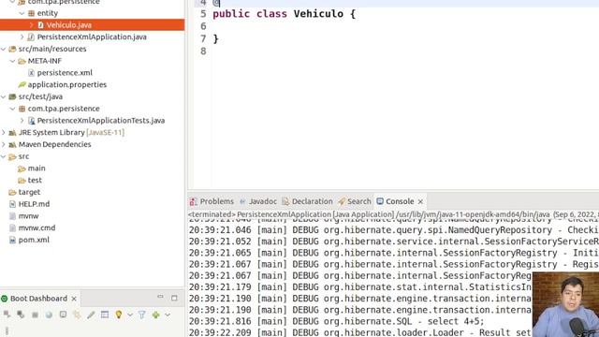Switch to the Search tab
This screenshot has width=599, height=337.
click(355, 201)
